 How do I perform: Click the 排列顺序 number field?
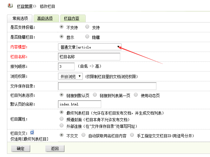[66, 66]
